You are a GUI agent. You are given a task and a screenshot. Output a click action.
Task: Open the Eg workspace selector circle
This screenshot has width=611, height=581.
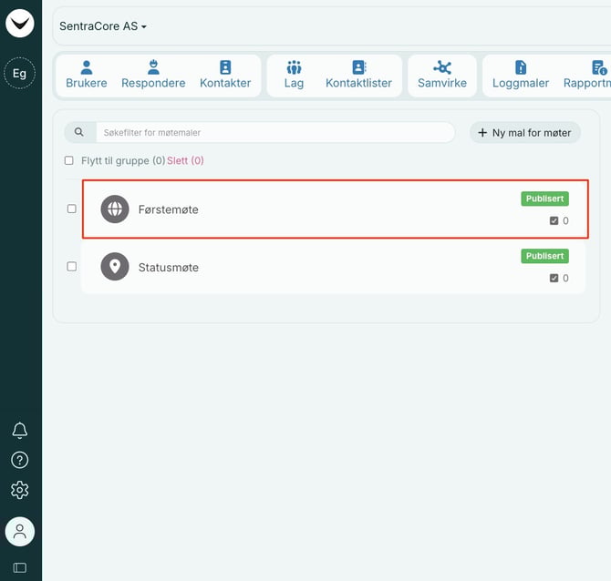pyautogui.click(x=19, y=74)
